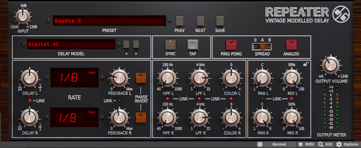Toggle Phase Invert for left channel
Viewport: 361px width, 148px height.
coord(141,78)
